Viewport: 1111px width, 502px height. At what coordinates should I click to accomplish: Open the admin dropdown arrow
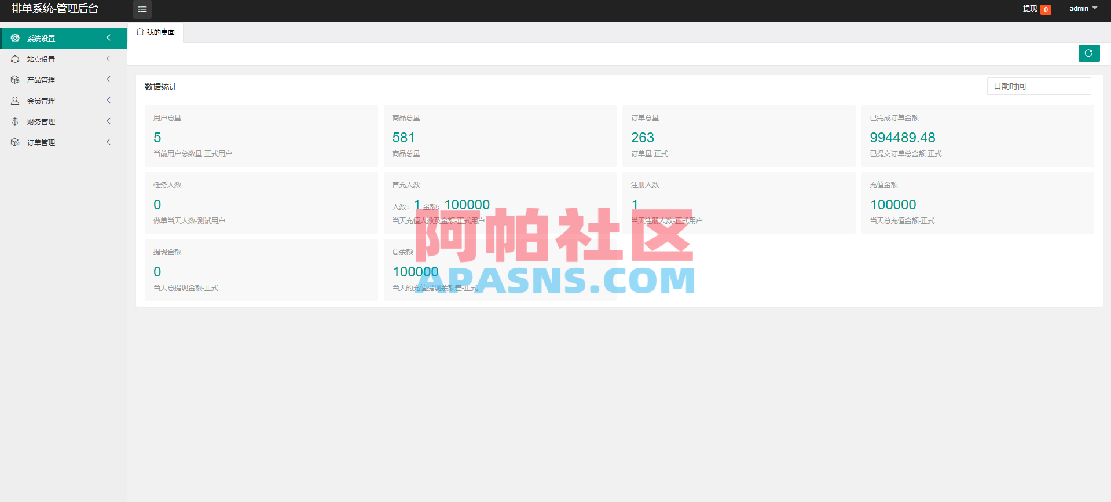pos(1095,8)
